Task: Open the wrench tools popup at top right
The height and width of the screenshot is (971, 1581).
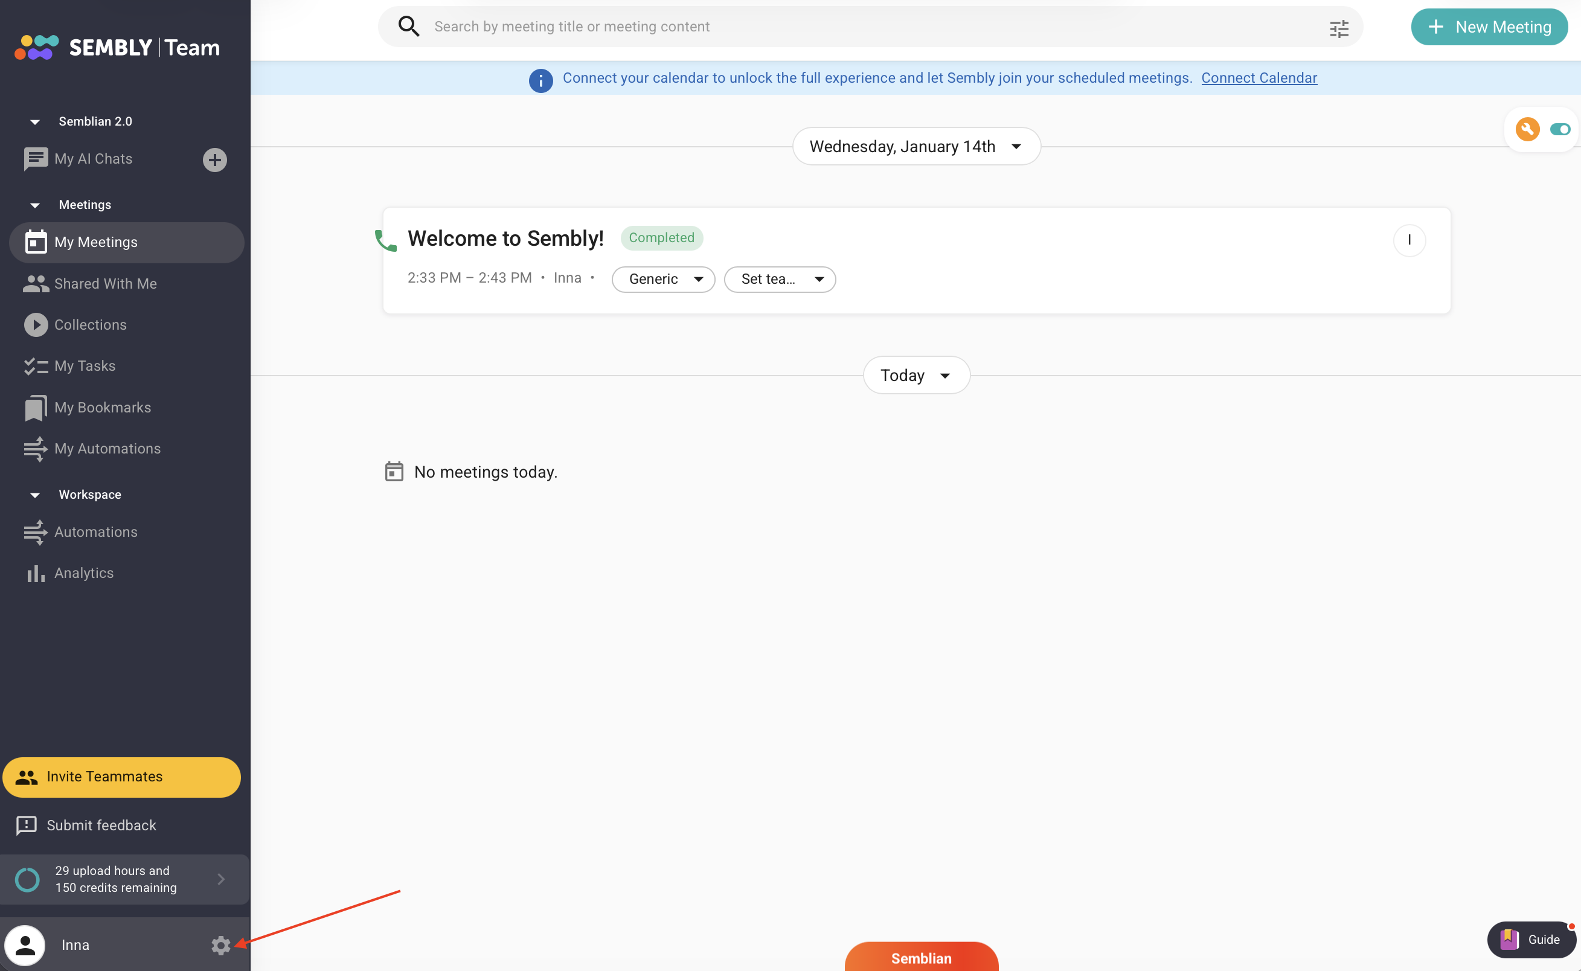Action: tap(1528, 129)
